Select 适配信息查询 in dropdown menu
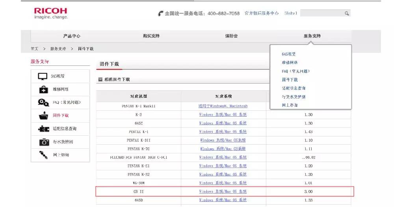 [294, 88]
